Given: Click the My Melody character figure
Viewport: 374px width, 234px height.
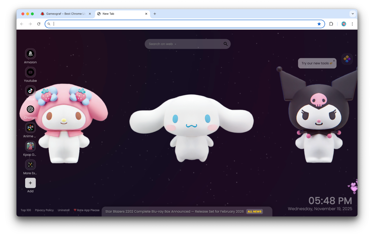Looking at the screenshot, I should pos(64,123).
